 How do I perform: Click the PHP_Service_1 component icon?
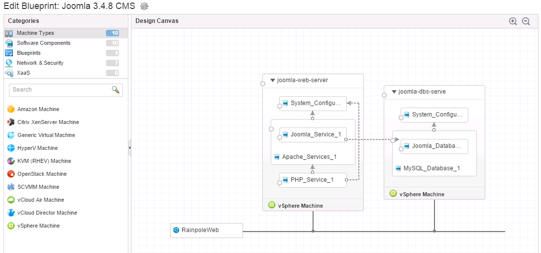285,180
